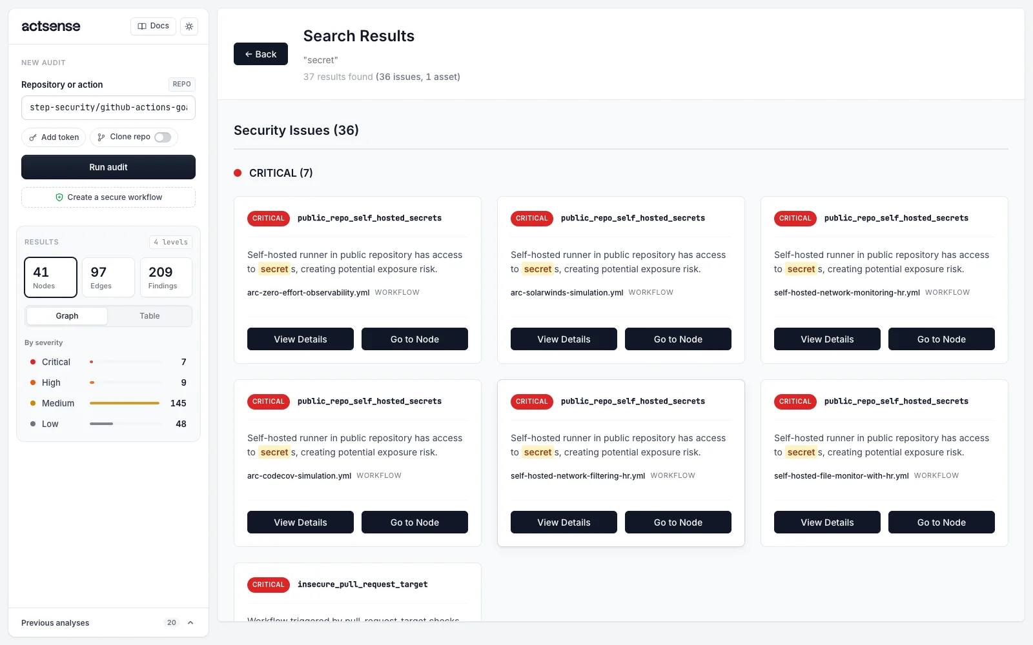The width and height of the screenshot is (1033, 645).
Task: Click the 20 previous analyses count
Action: click(x=171, y=623)
